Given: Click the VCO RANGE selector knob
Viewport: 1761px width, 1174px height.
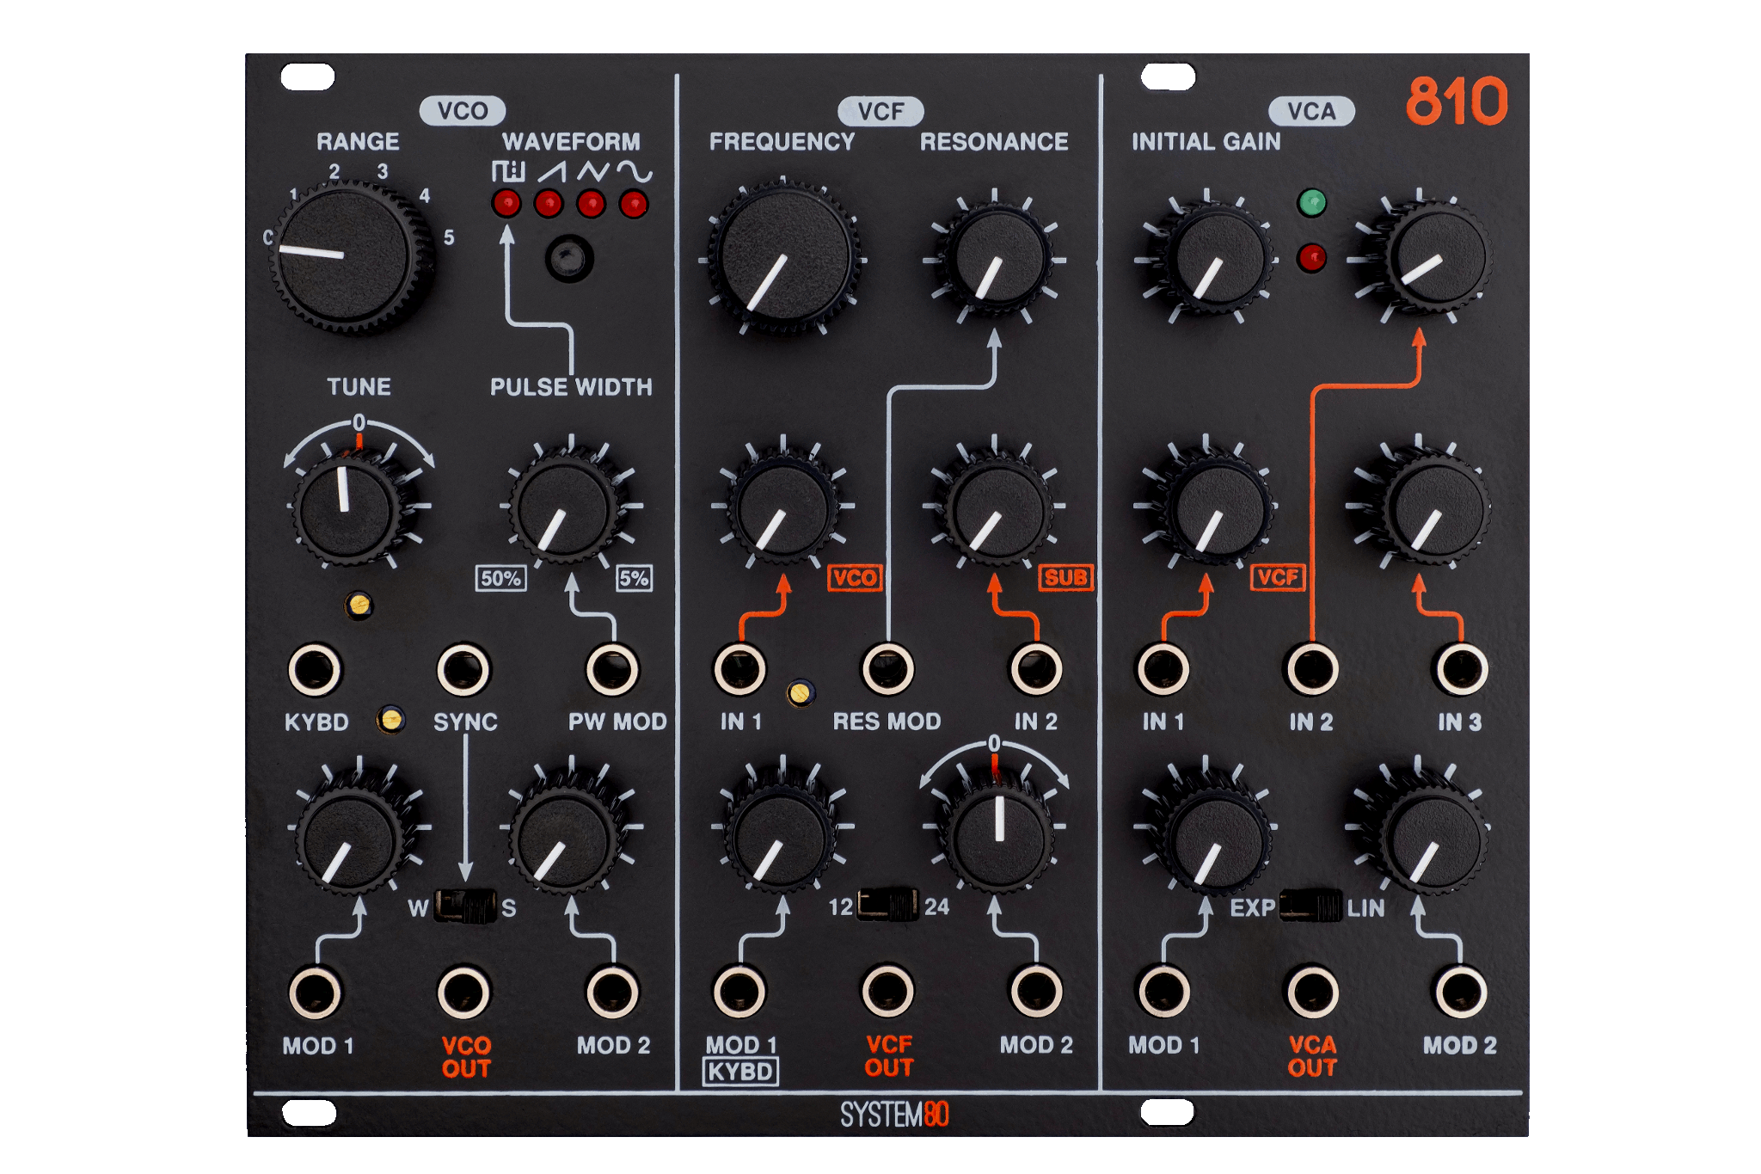Looking at the screenshot, I should coord(346,256).
